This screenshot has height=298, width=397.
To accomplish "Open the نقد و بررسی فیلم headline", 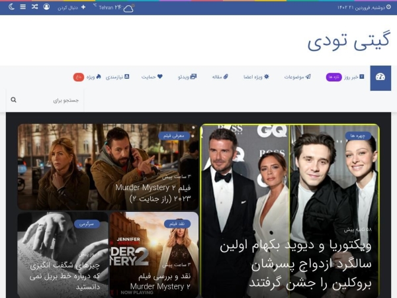I will (161, 281).
